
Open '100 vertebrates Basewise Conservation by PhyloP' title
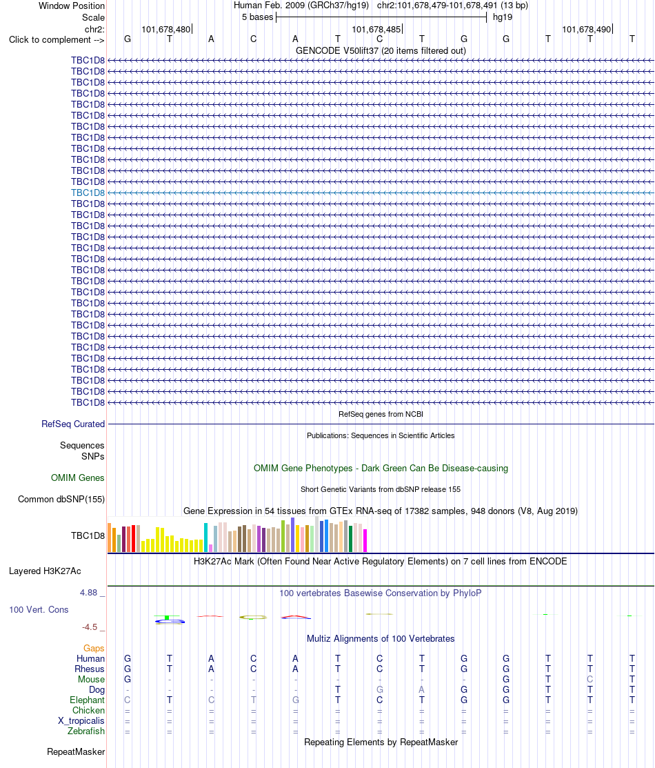point(381,593)
